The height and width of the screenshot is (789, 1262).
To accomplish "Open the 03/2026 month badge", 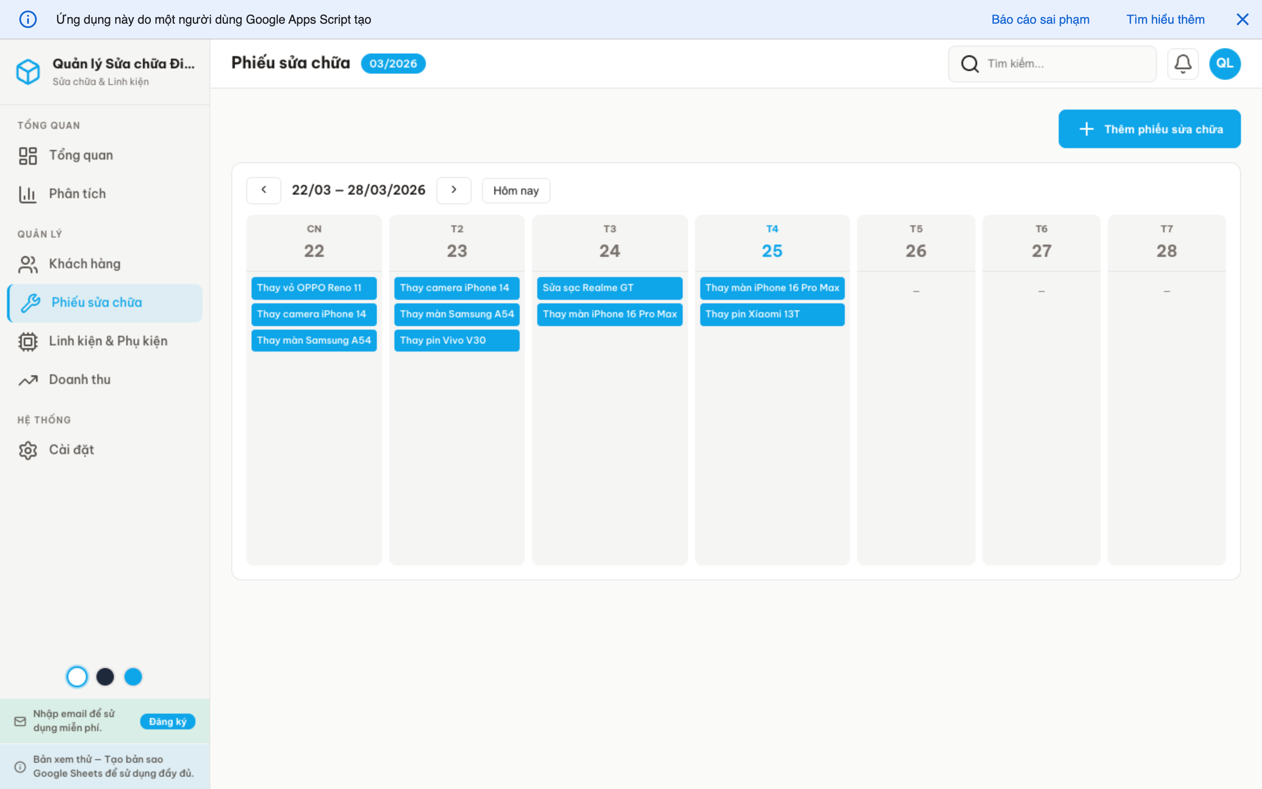I will coord(393,63).
